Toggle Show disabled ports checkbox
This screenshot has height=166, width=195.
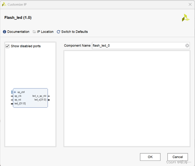[x=7, y=46]
